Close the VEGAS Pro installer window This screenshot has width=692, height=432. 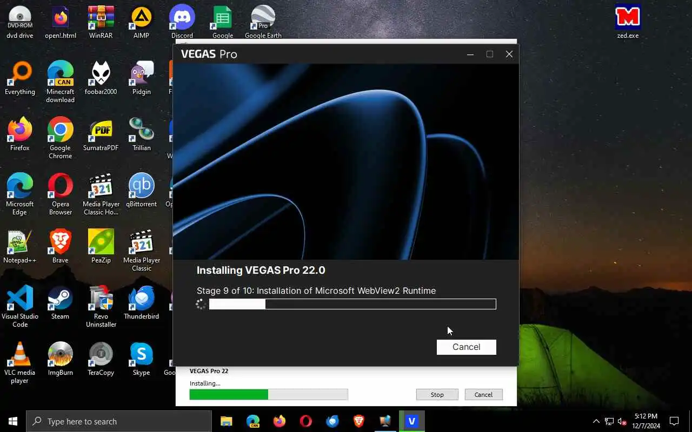pos(509,54)
